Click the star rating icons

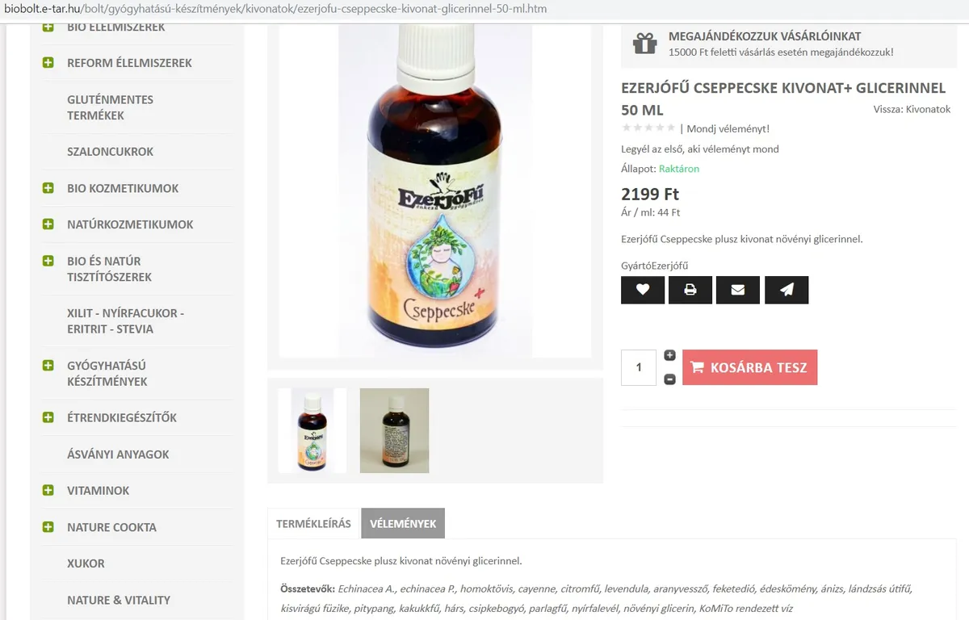648,128
